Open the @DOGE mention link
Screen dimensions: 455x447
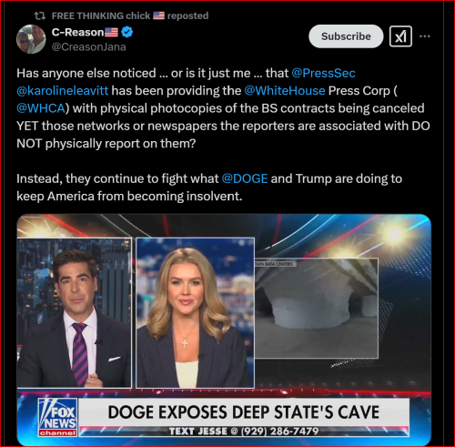coord(245,178)
